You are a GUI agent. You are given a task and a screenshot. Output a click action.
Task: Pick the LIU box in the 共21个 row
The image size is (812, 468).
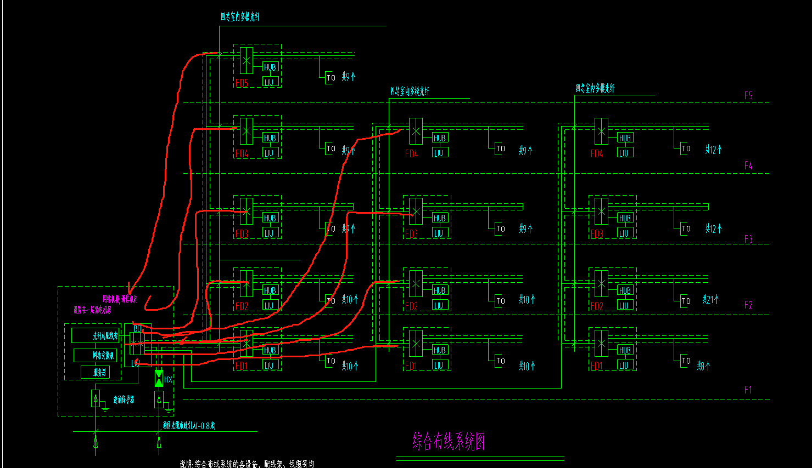[625, 305]
